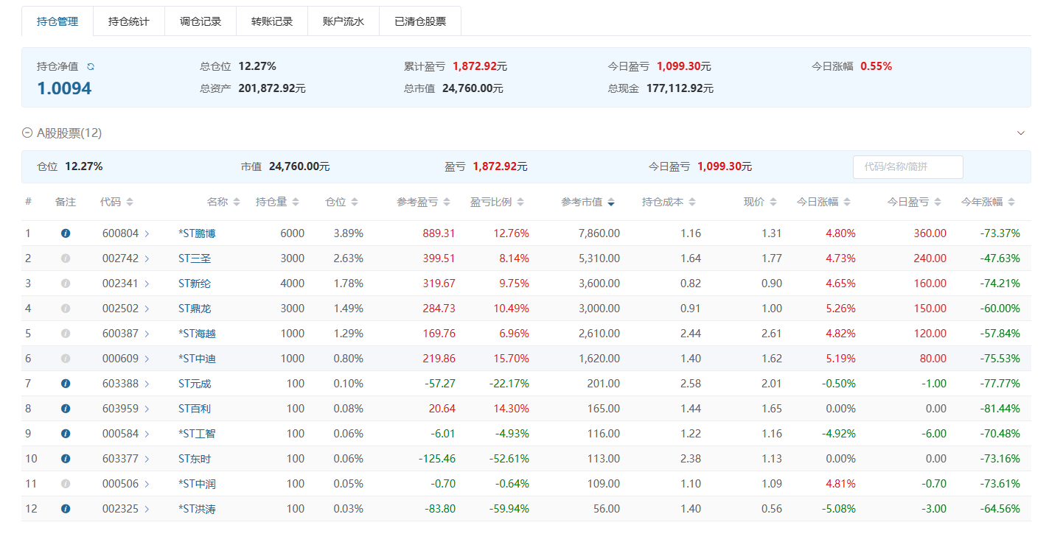Sort holdings by 今年涨幅 column
The image size is (1063, 542).
click(x=988, y=202)
